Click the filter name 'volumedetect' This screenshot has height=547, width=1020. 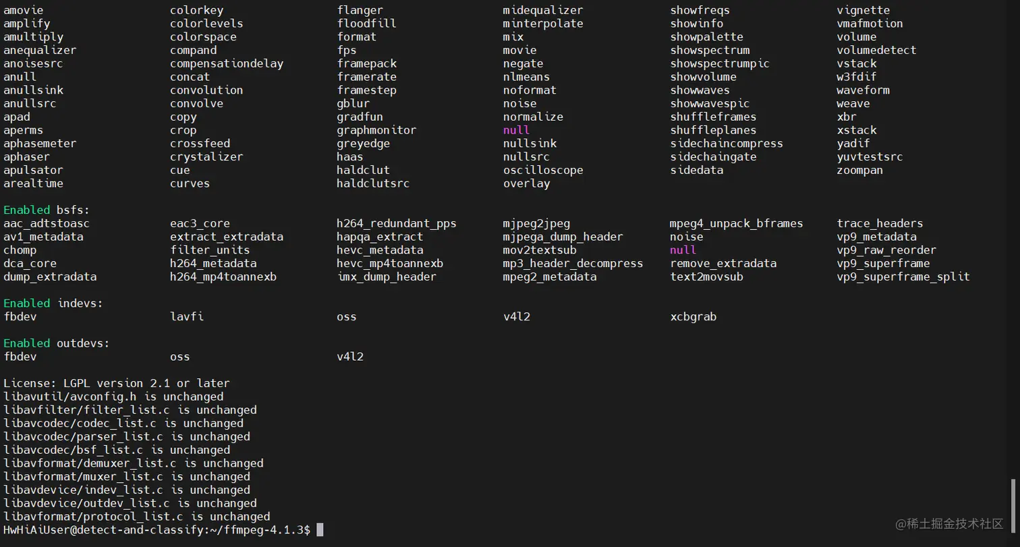[876, 50]
